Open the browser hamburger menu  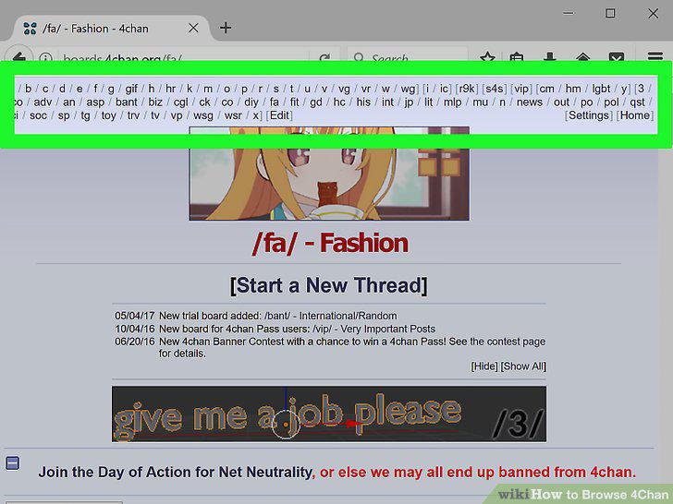655,56
